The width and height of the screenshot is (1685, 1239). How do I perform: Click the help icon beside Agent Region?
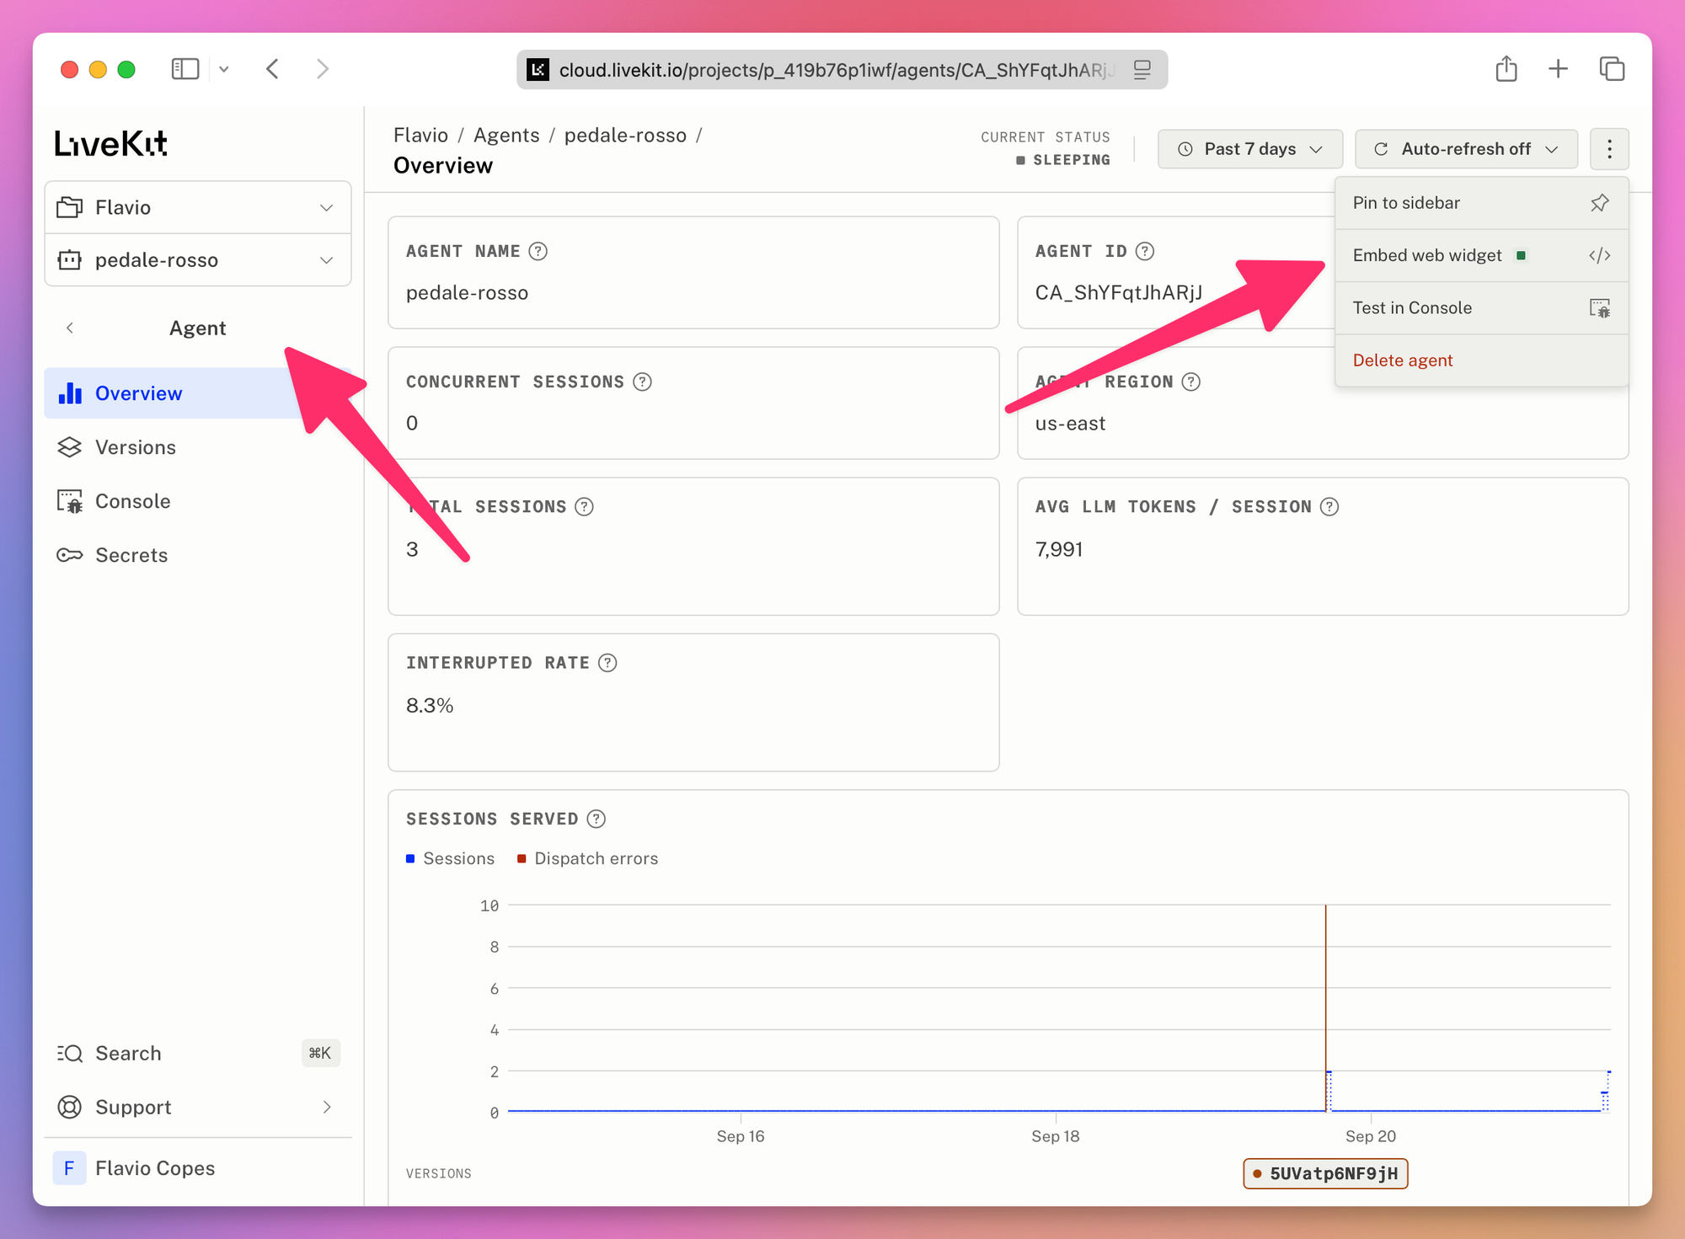click(x=1190, y=382)
